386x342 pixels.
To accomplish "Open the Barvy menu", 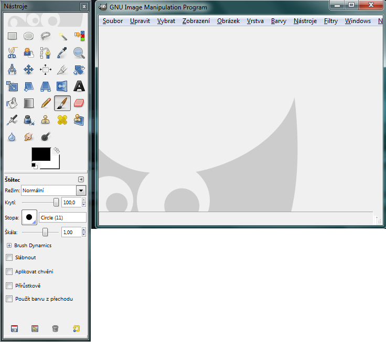I will coord(278,21).
